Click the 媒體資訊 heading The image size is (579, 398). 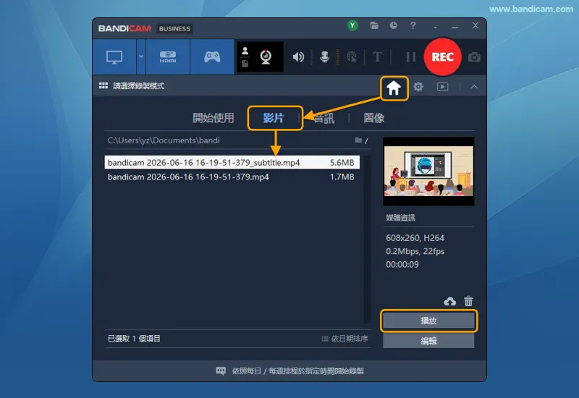401,218
